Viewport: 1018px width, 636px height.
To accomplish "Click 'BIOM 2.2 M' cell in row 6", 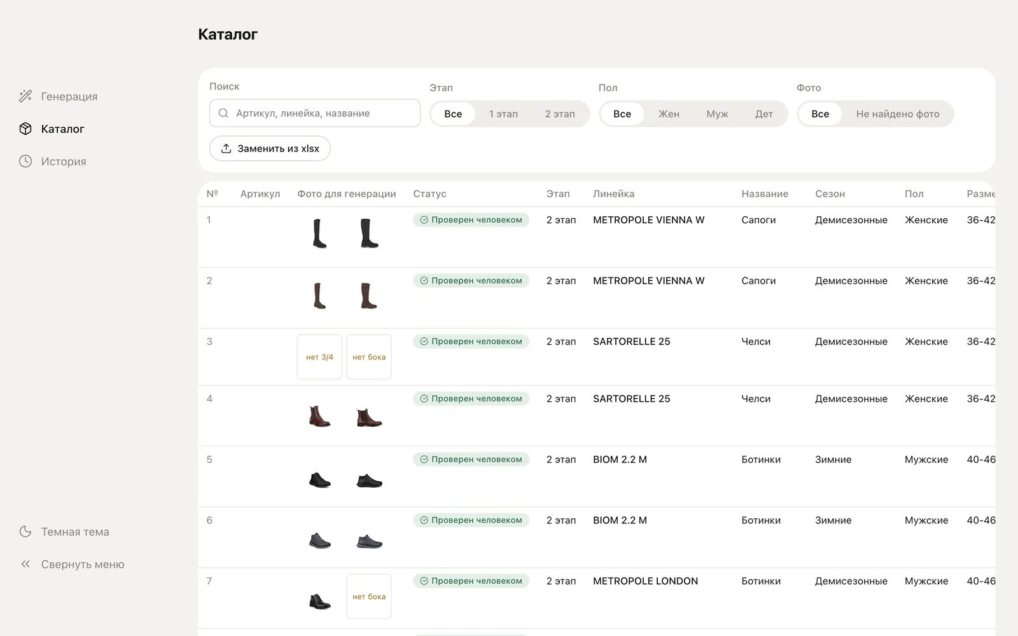I will (x=620, y=520).
